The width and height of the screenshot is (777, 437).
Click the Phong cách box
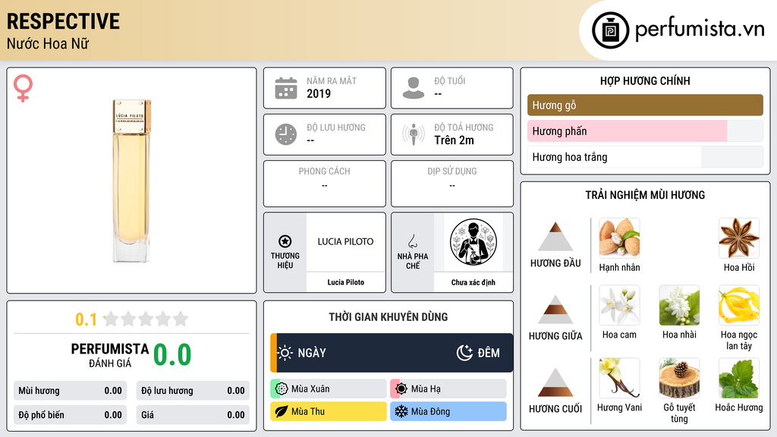click(325, 184)
